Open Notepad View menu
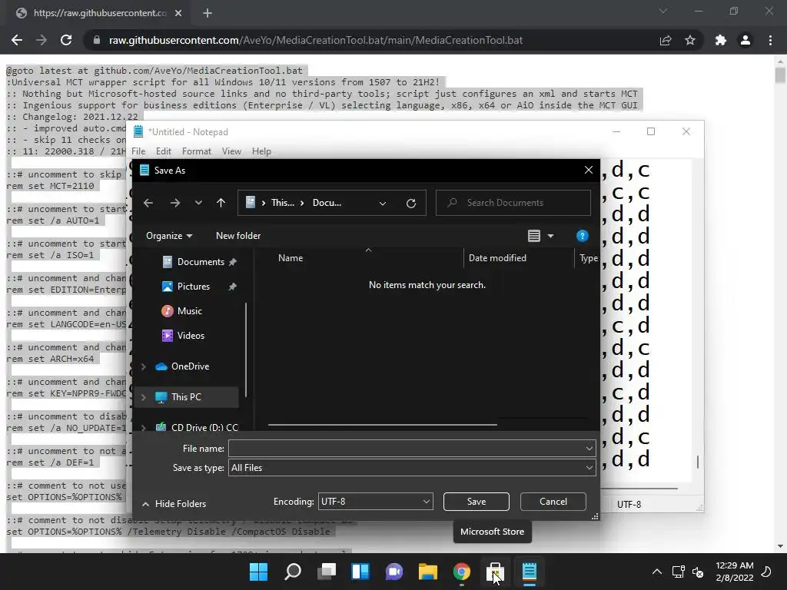 [231, 151]
